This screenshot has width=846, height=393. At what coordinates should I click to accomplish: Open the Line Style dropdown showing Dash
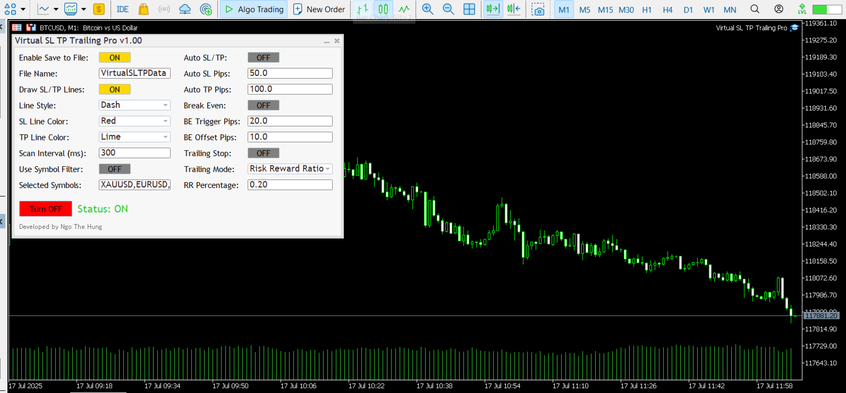coord(134,105)
